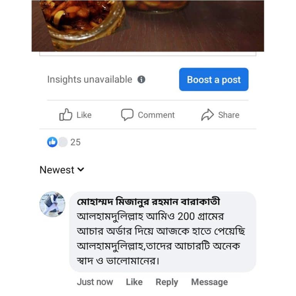Click the gray reaction circle icon
The image size is (296, 296).
tap(62, 142)
